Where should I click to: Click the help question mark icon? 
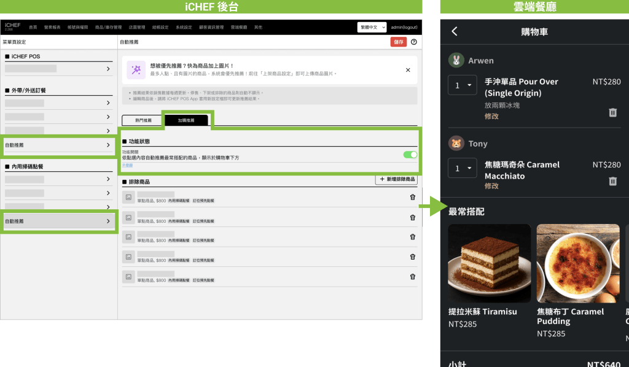click(413, 42)
